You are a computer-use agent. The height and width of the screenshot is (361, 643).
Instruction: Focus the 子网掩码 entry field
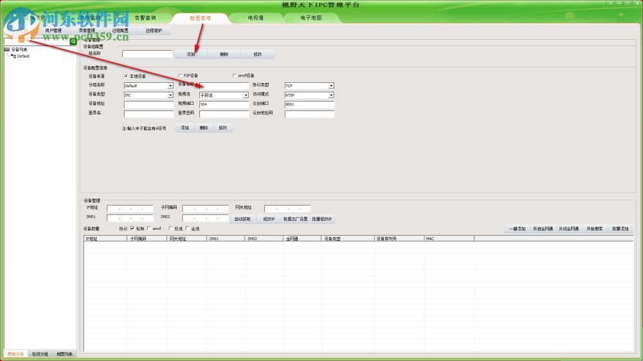click(205, 209)
